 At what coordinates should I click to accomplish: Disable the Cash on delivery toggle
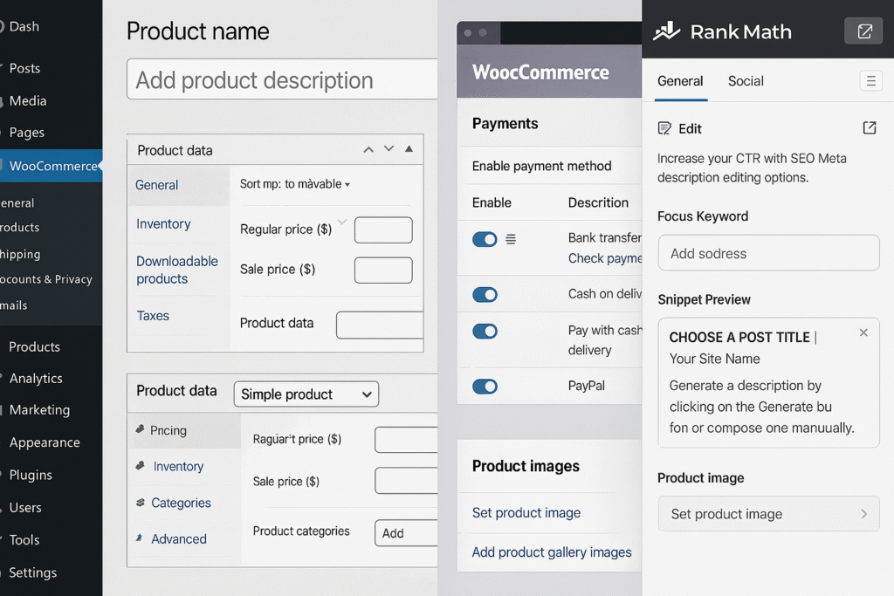(485, 295)
